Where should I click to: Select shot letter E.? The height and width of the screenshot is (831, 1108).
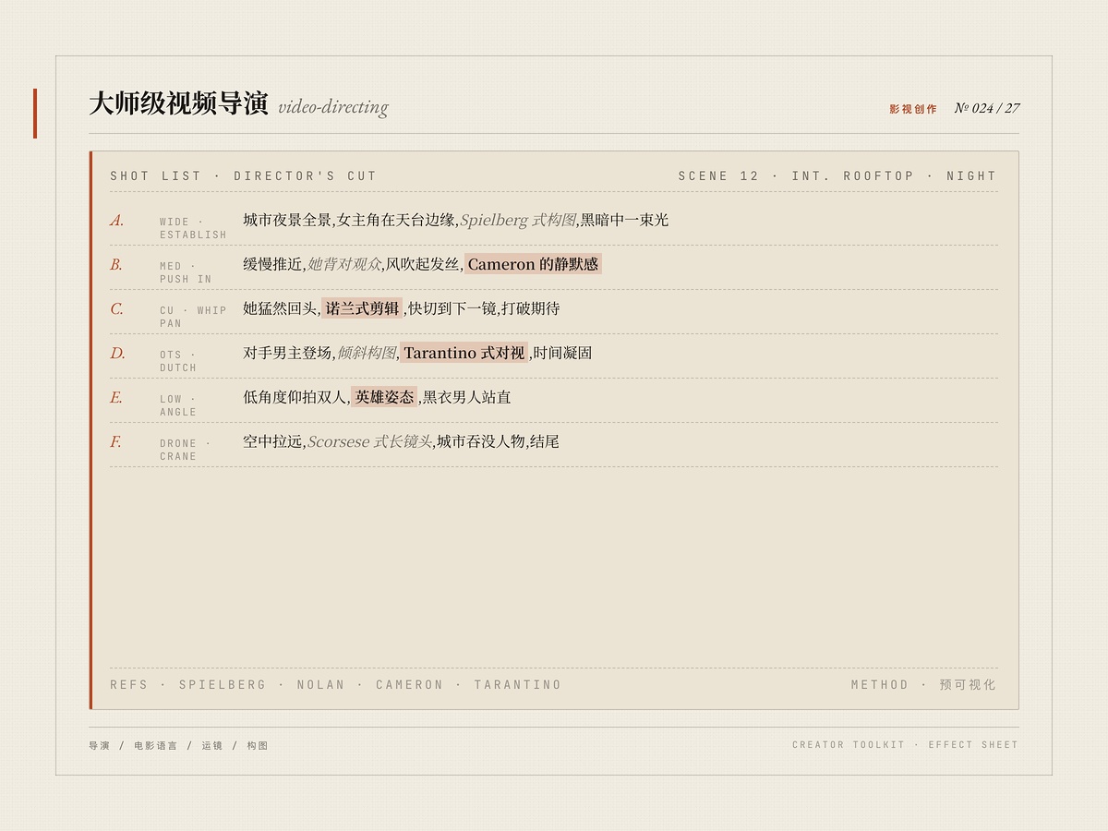116,397
